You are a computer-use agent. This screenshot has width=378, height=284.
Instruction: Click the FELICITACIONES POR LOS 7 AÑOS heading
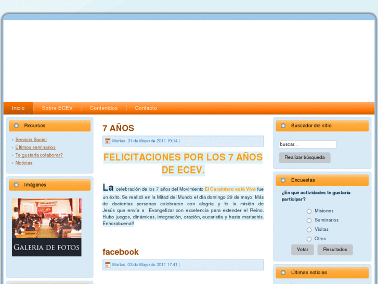pyautogui.click(x=183, y=164)
